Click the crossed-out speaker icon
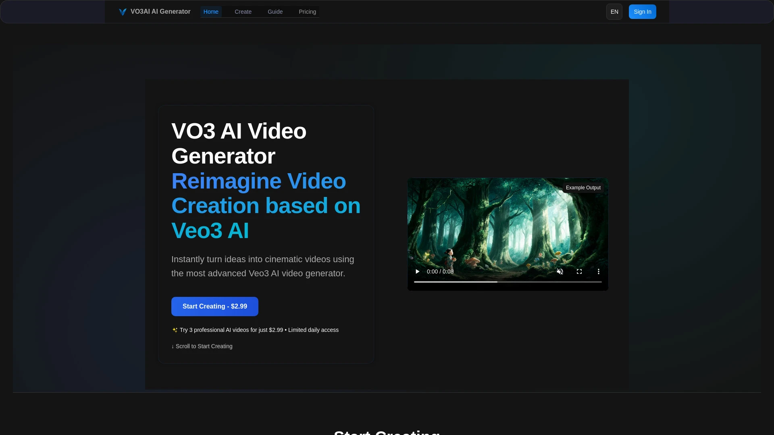 coord(560,271)
